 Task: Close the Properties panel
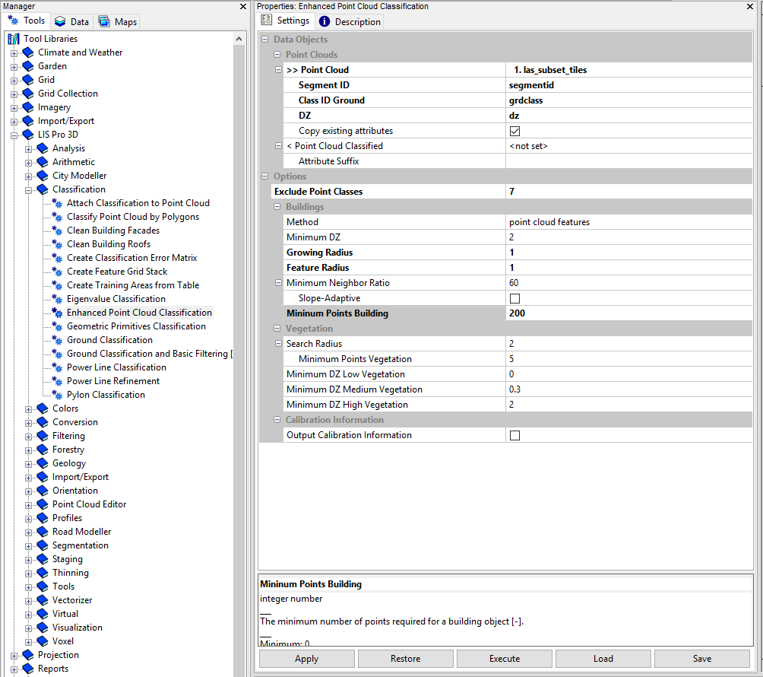pos(750,6)
